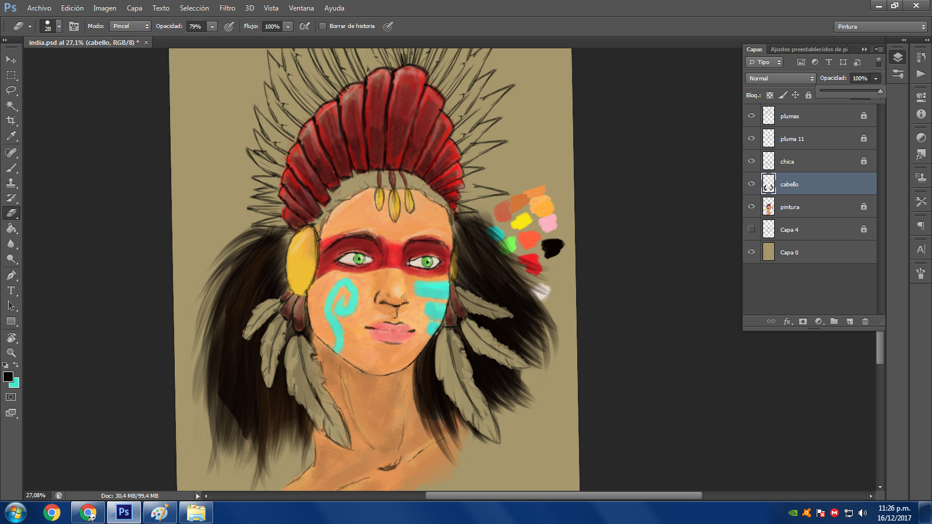Select the Healing Brush tool

tap(11, 153)
